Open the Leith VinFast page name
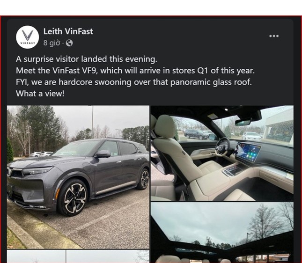302x263 pixels. coord(68,31)
